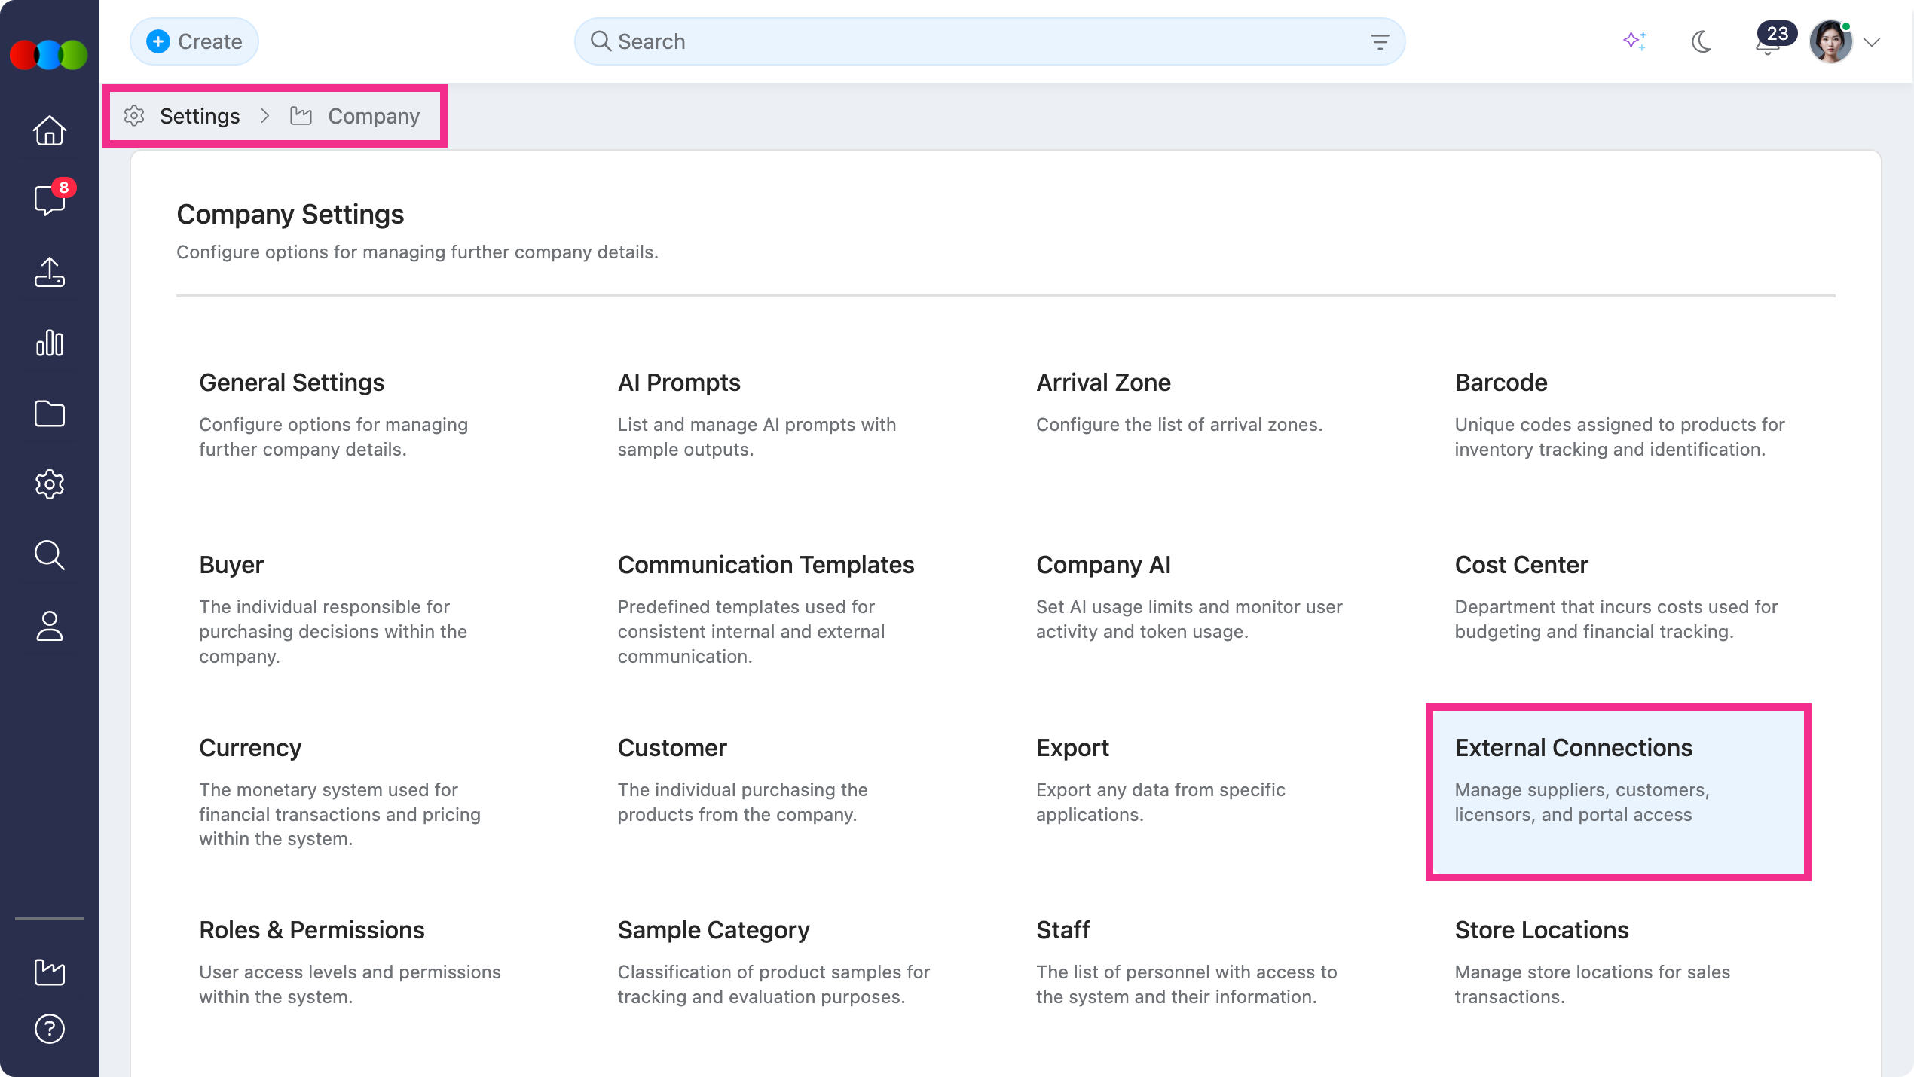This screenshot has height=1077, width=1914.
Task: Click the Search input field
Action: pos(989,41)
